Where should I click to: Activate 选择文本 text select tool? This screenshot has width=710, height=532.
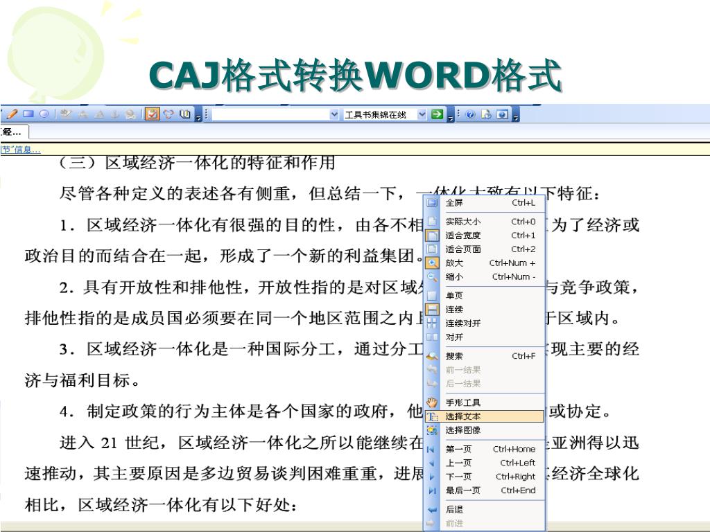tap(485, 416)
